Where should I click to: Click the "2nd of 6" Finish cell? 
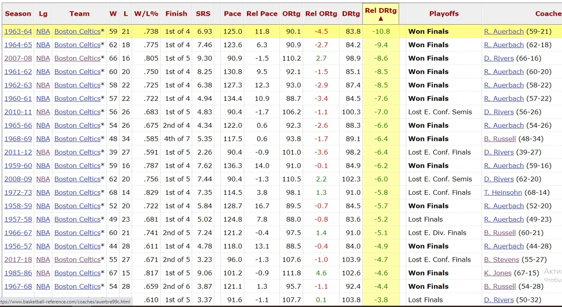pyautogui.click(x=177, y=287)
